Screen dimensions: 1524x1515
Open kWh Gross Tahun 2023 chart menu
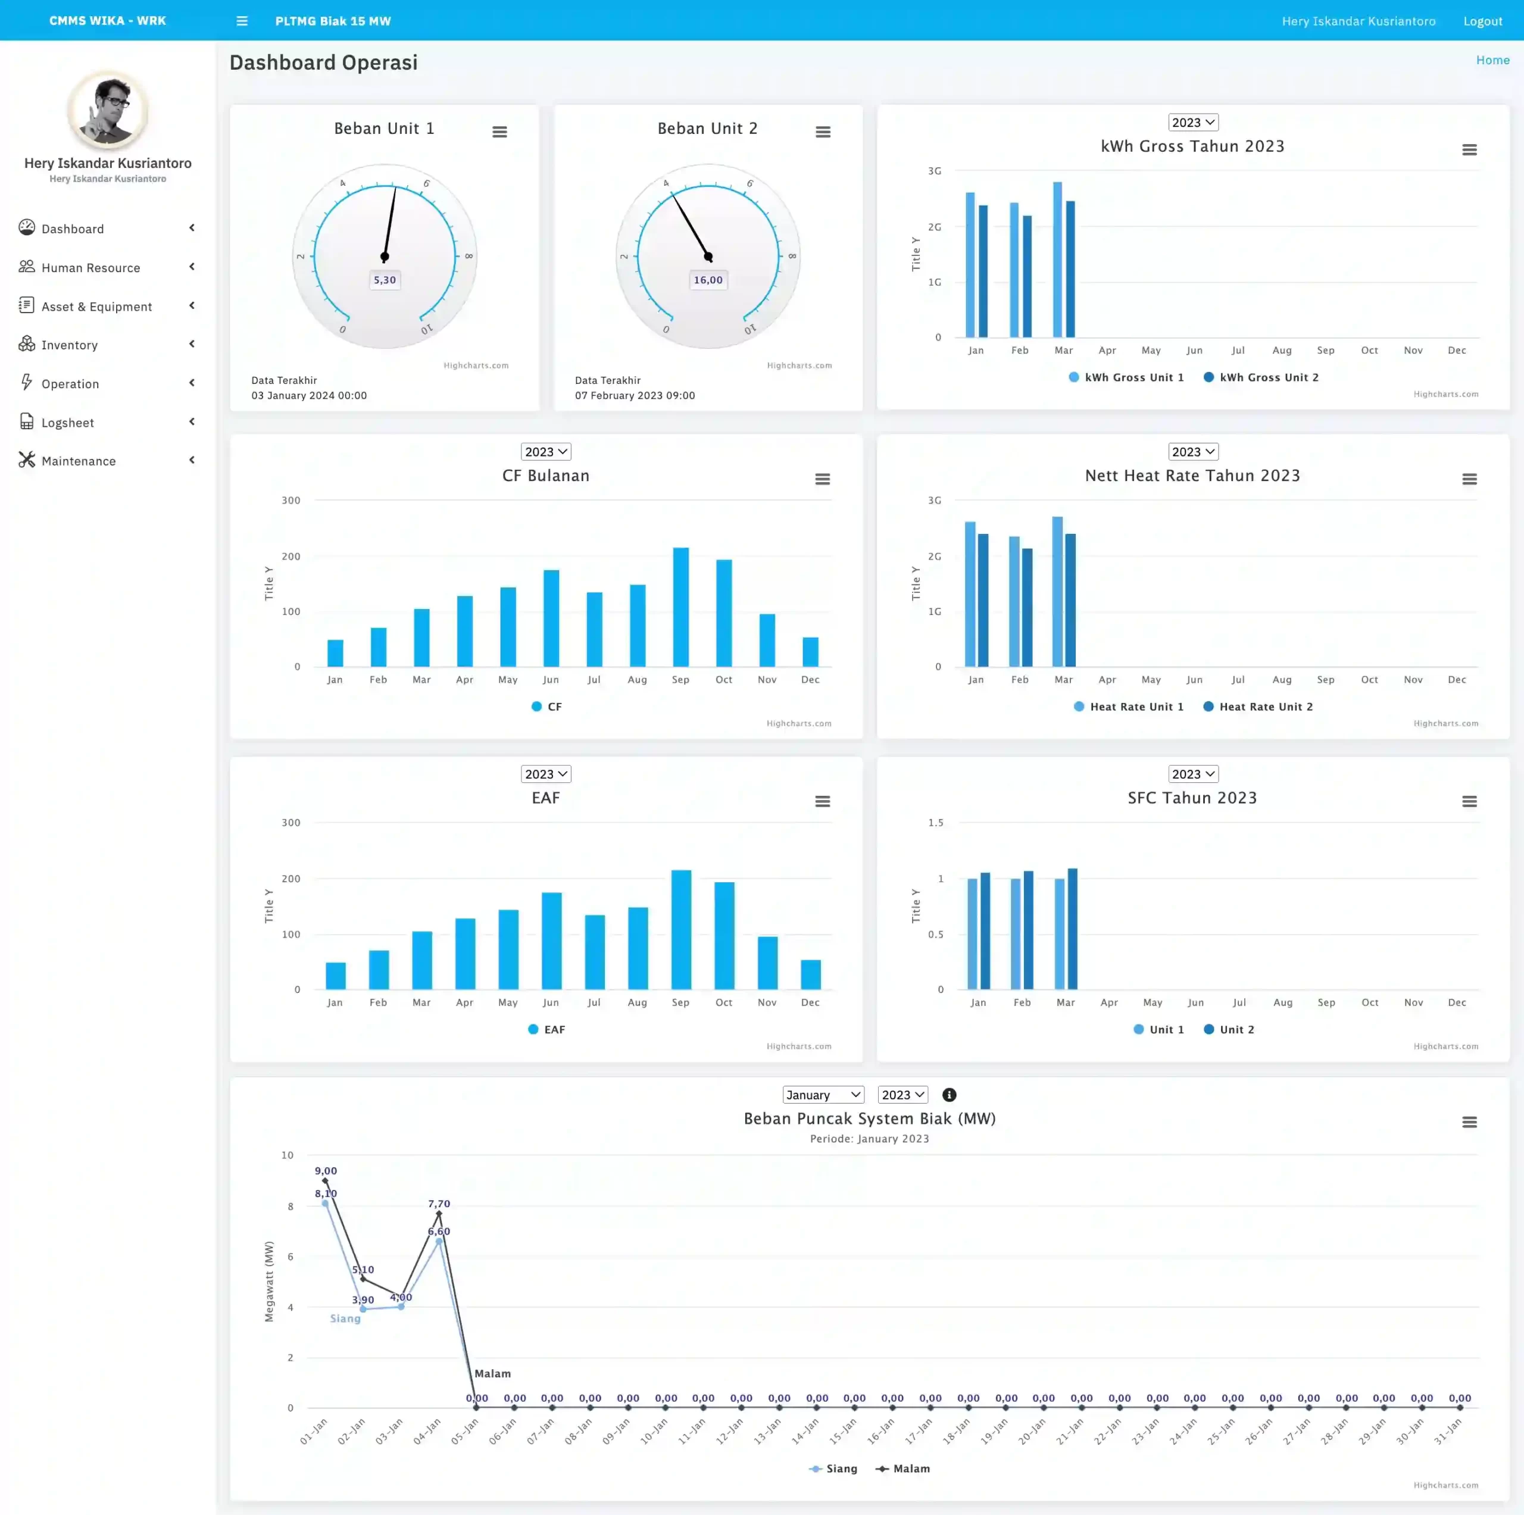(x=1470, y=150)
